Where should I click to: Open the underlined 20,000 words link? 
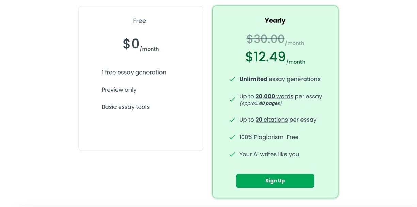[274, 96]
